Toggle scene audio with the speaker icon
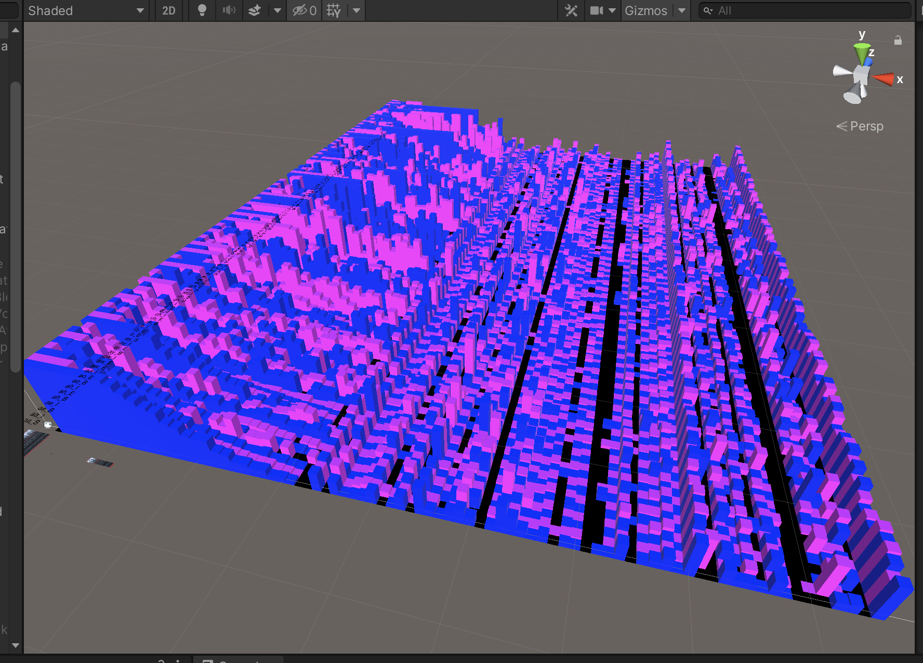This screenshot has width=923, height=663. pyautogui.click(x=229, y=10)
